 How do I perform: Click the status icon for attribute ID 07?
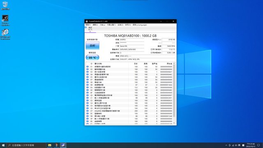click(88, 79)
